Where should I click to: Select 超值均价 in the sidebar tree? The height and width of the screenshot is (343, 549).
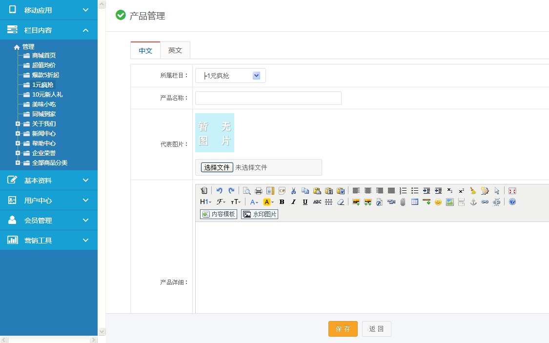click(43, 65)
